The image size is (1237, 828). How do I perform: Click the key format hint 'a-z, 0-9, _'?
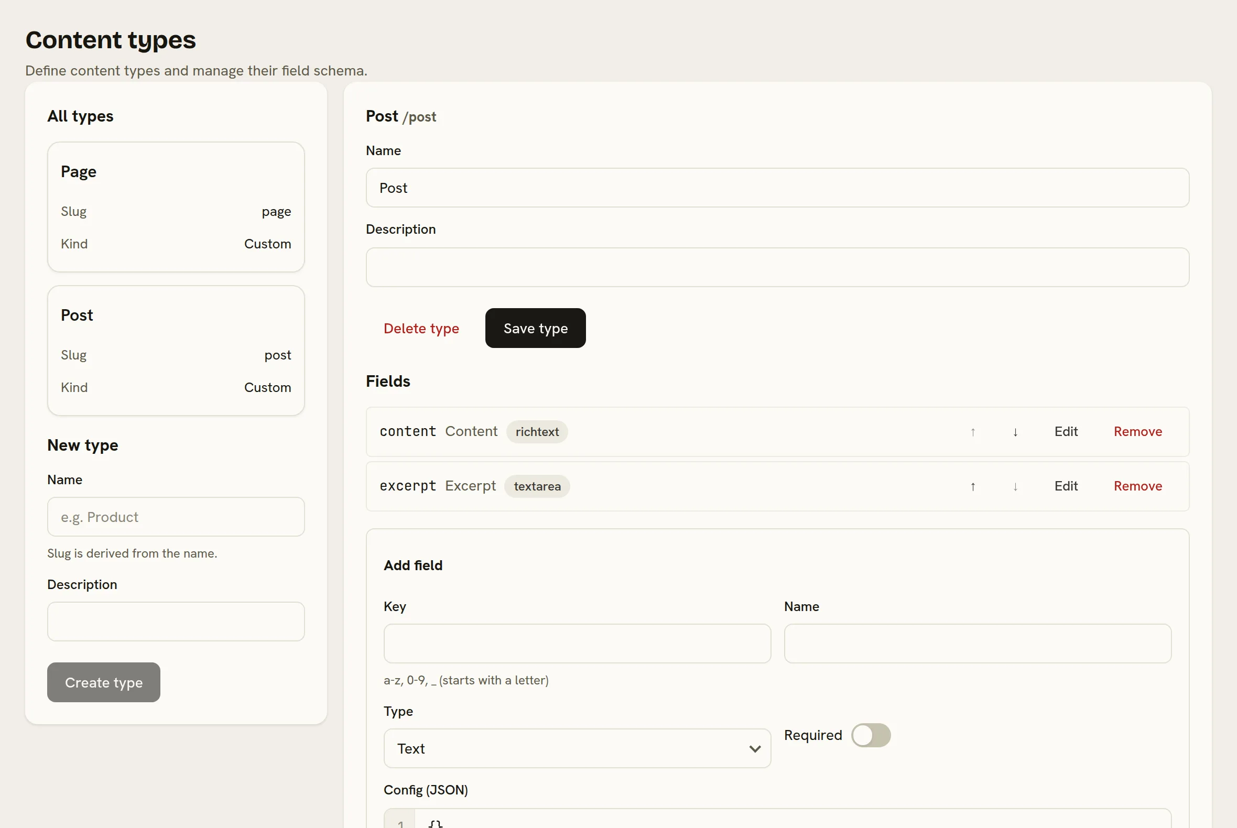(x=466, y=680)
